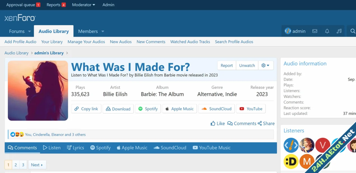Open the inbox envelope icon
This screenshot has height=173, width=356.
[x=315, y=31]
